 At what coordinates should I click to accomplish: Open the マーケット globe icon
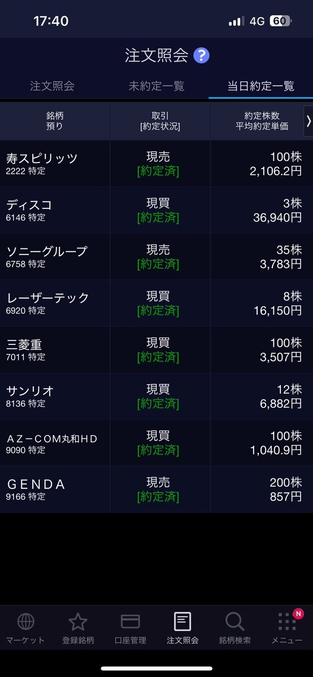[x=25, y=622]
